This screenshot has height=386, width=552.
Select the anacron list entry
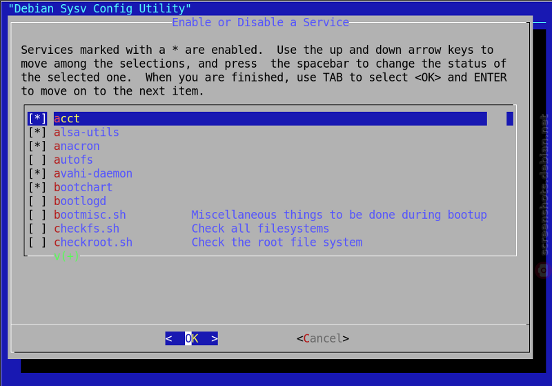[77, 146]
